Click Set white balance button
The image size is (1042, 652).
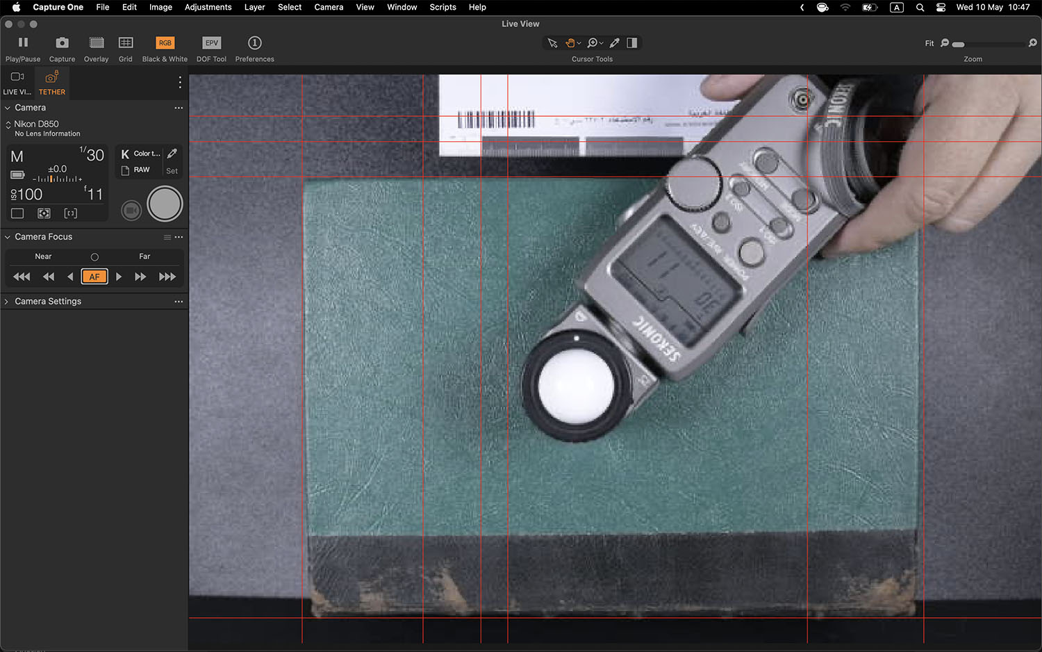click(x=172, y=171)
